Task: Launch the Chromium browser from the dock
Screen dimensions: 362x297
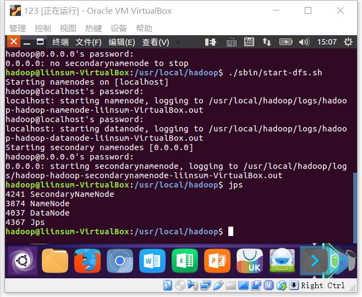Action: click(x=120, y=261)
